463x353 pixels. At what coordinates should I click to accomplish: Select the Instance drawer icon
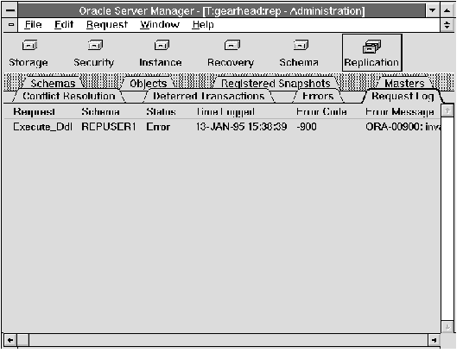(x=162, y=46)
